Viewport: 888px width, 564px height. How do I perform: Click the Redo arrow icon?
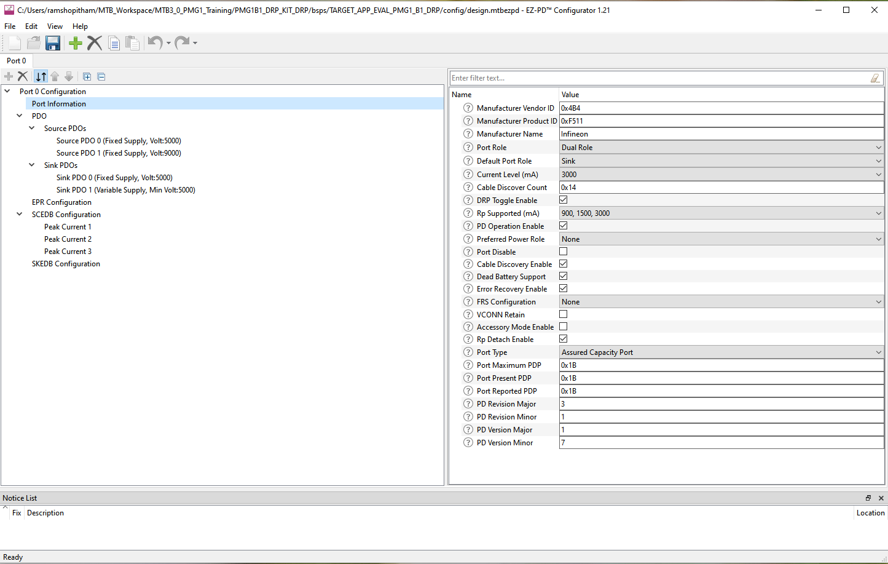[x=182, y=42]
